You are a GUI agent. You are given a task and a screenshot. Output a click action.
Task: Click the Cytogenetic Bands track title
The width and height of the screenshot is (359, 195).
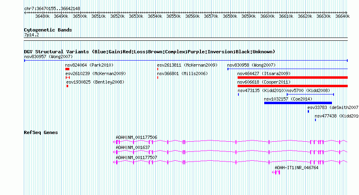click(x=48, y=30)
